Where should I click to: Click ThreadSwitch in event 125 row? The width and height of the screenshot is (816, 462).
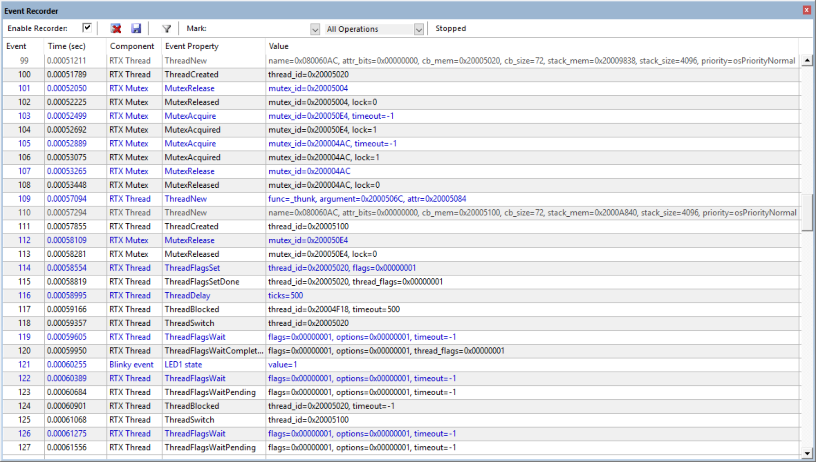tap(189, 420)
